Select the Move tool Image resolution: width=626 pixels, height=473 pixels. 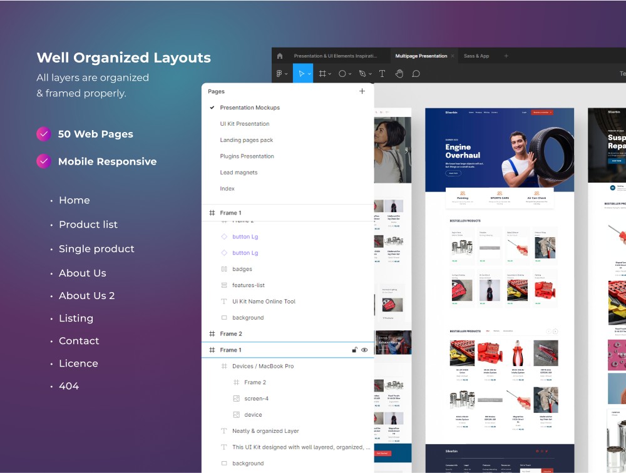click(301, 73)
